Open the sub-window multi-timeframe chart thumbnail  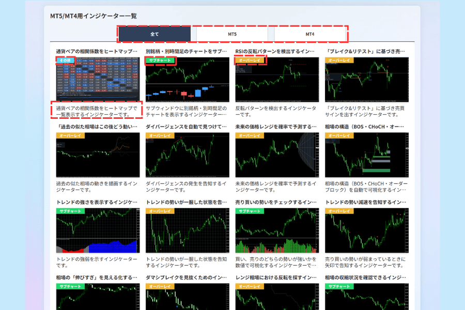[188, 80]
